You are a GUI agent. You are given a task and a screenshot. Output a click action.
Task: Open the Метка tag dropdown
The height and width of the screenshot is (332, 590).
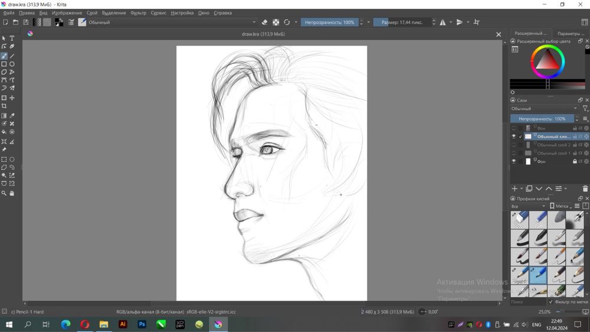tap(562, 206)
